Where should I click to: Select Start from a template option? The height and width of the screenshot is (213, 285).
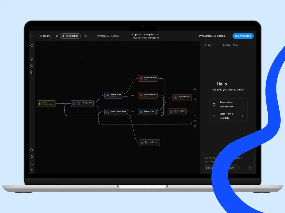(x=228, y=116)
